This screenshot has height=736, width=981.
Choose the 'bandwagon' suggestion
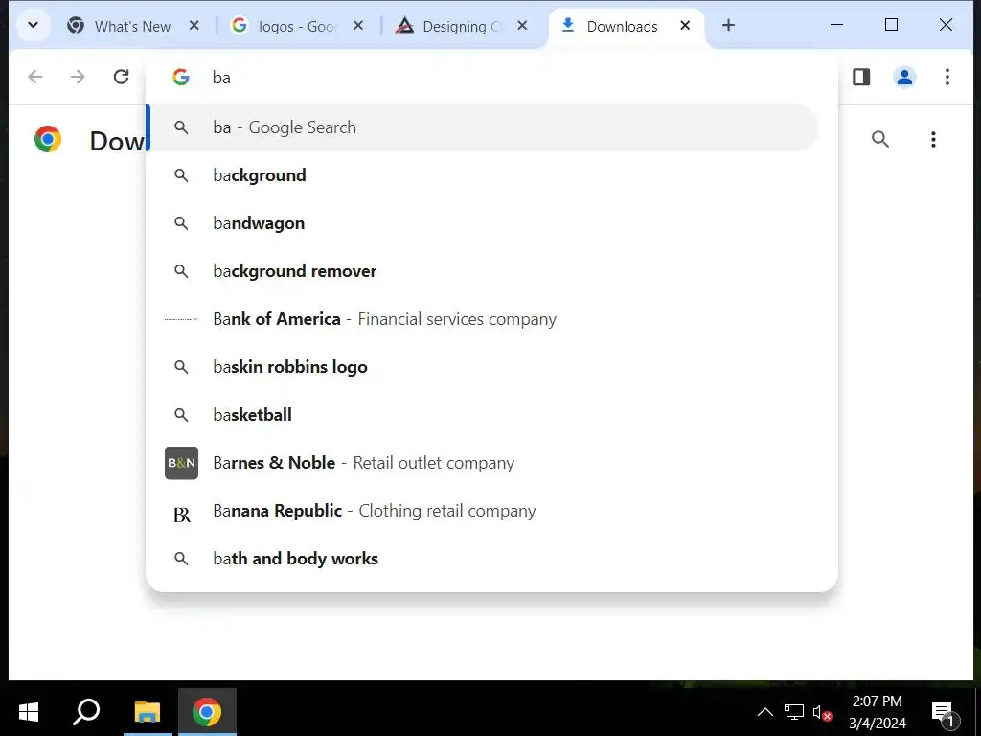pyautogui.click(x=484, y=223)
